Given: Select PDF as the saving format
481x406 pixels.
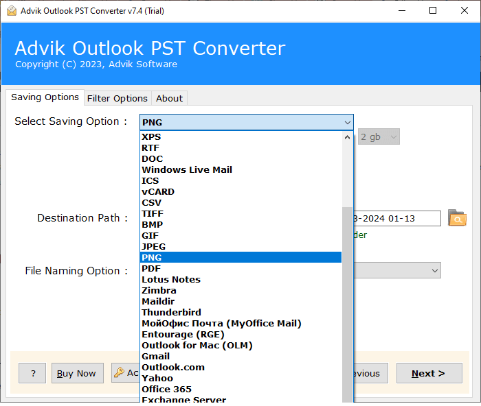Looking at the screenshot, I should (240, 269).
